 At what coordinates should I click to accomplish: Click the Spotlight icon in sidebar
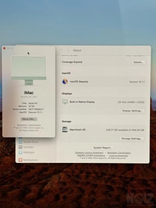20,147
